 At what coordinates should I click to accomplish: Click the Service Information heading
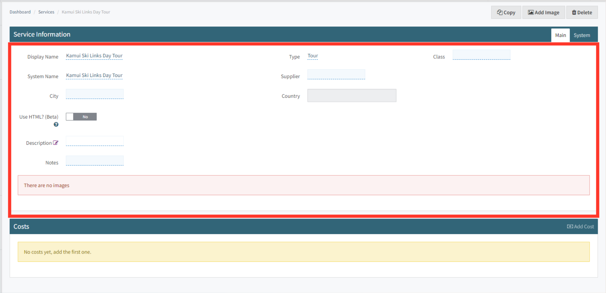[42, 34]
